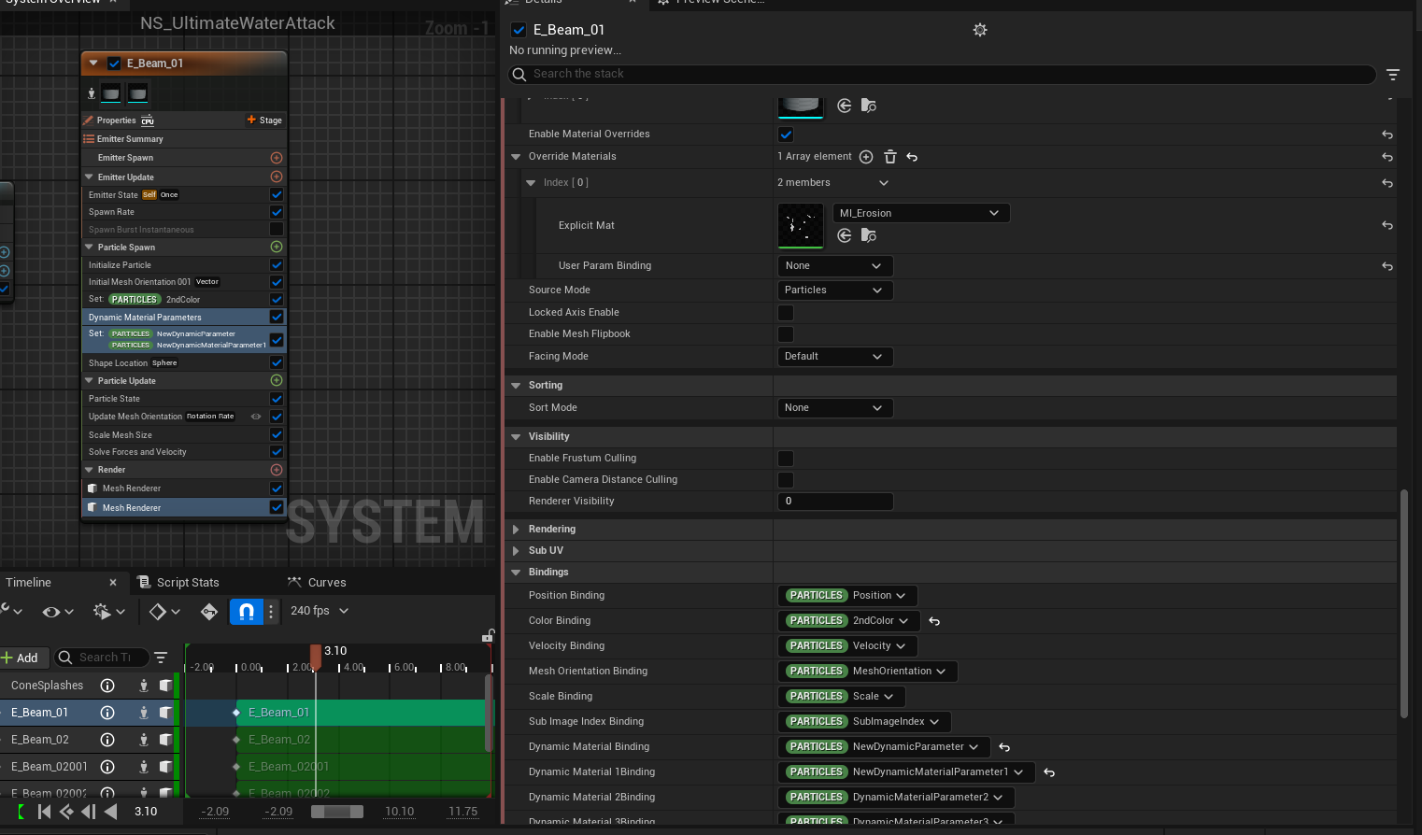This screenshot has height=835, width=1422.
Task: Disable the Spawn Rate module checkbox
Action: click(x=276, y=212)
